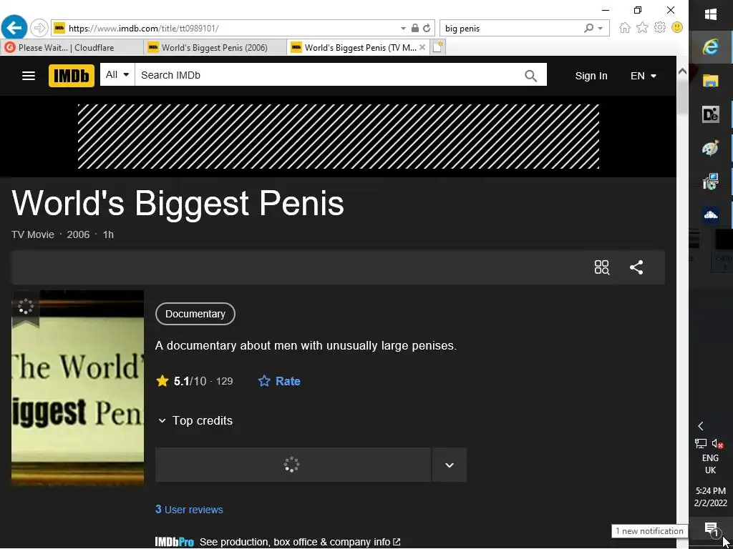
Task: Click the Windows Start button
Action: 711,14
